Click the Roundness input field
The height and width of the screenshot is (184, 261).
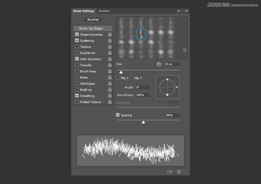click(142, 95)
